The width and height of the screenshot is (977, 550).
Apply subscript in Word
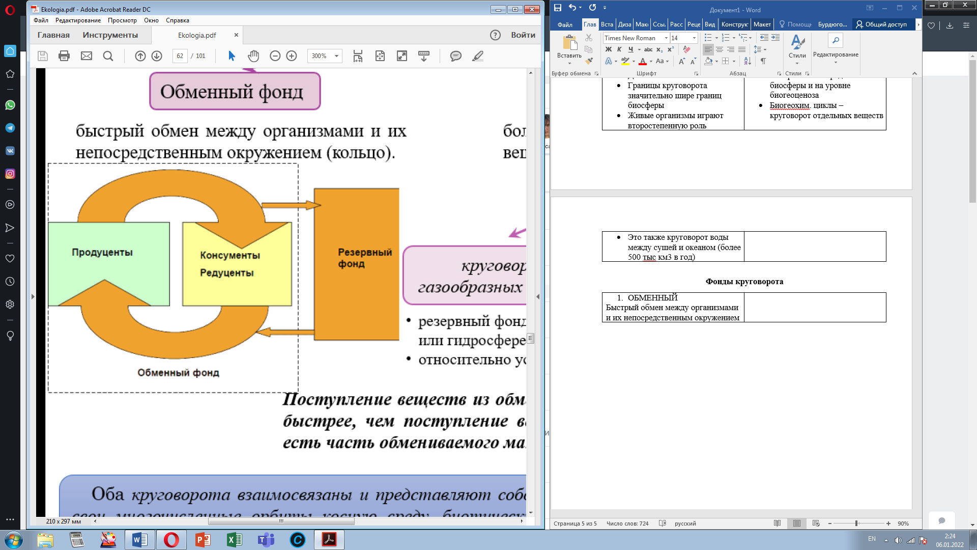(x=659, y=49)
